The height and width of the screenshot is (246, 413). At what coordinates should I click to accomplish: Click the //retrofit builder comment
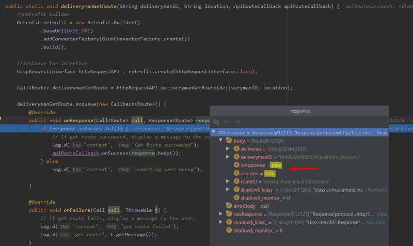pyautogui.click(x=43, y=14)
